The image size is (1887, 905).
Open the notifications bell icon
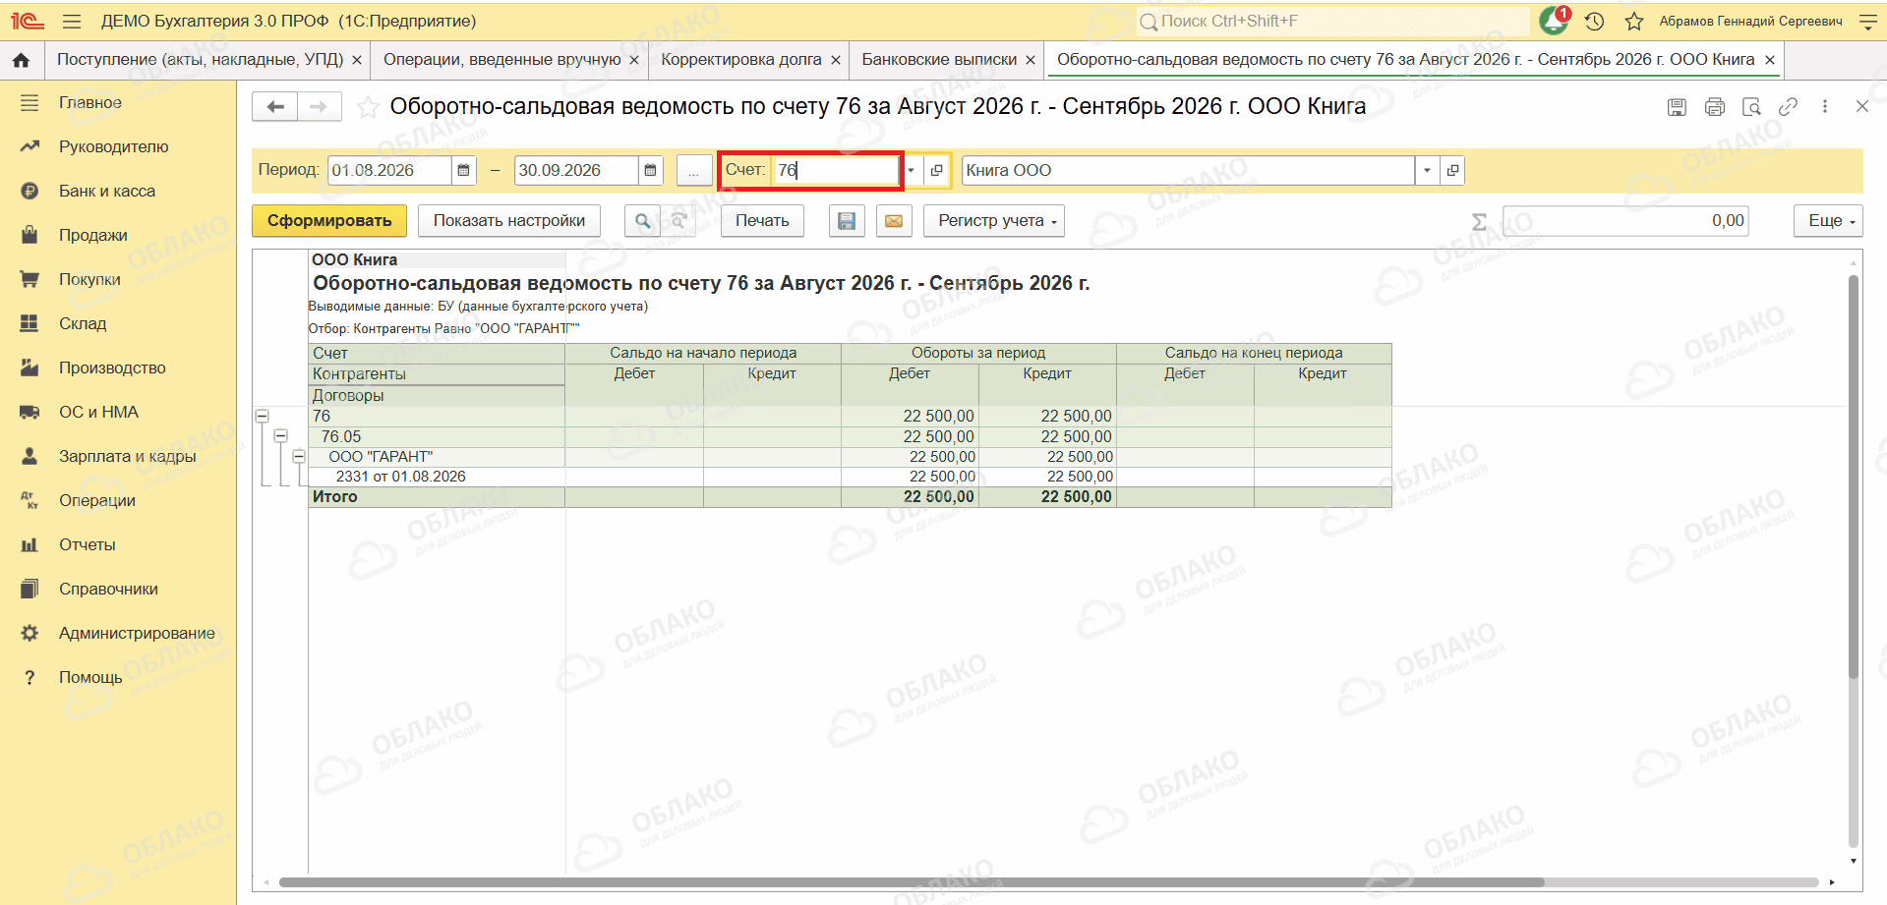(1554, 21)
